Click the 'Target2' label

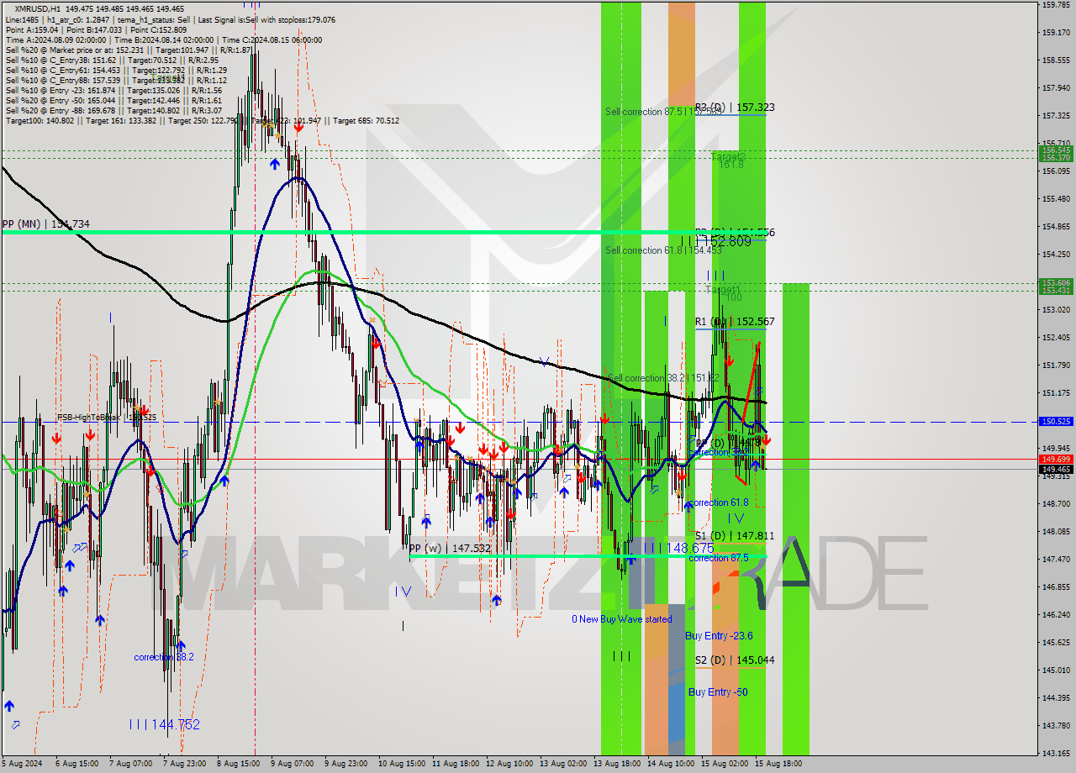[729, 157]
